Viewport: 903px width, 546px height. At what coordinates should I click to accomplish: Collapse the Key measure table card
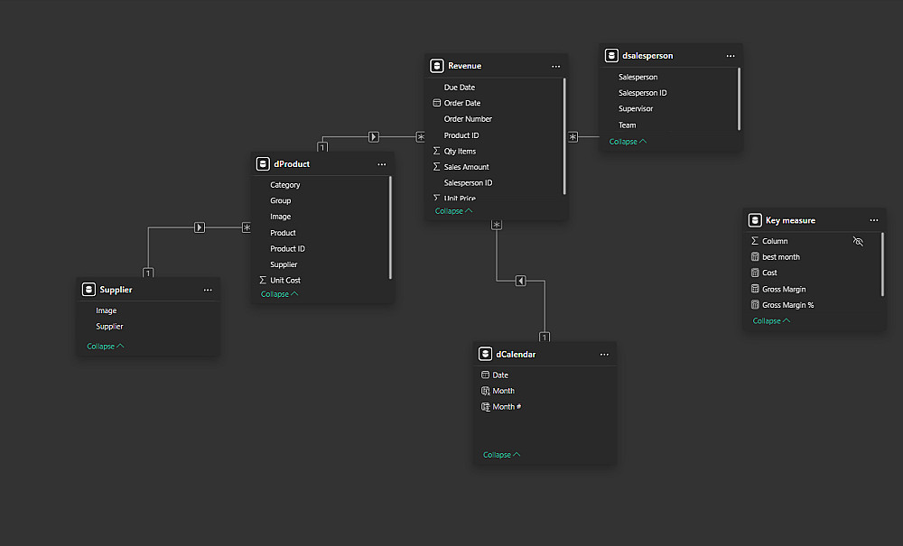[x=771, y=321]
